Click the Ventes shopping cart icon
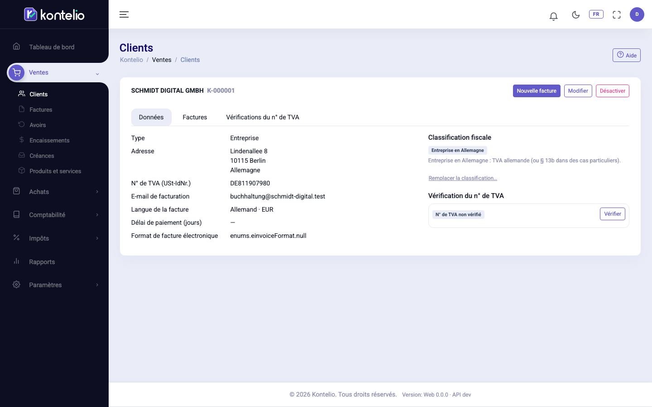Image resolution: width=652 pixels, height=407 pixels. click(17, 72)
